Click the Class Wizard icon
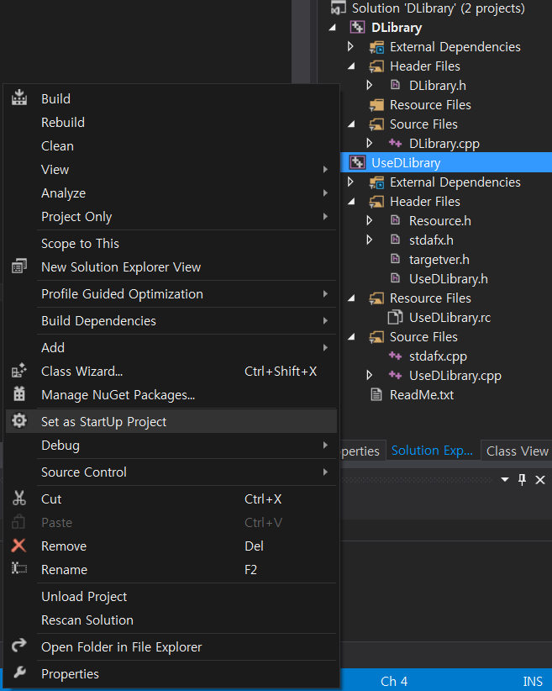Viewport: 552px width, 691px height. (x=19, y=371)
